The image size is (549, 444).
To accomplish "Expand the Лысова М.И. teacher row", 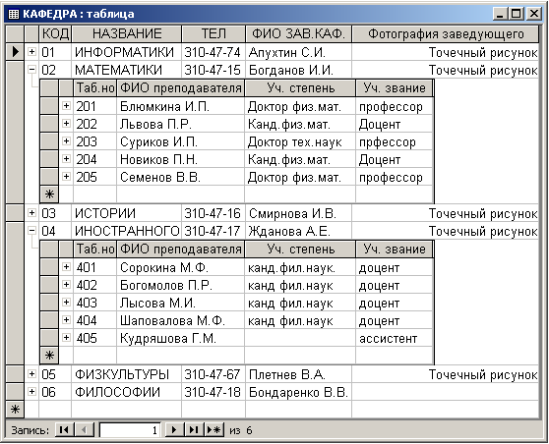I will tap(66, 303).
